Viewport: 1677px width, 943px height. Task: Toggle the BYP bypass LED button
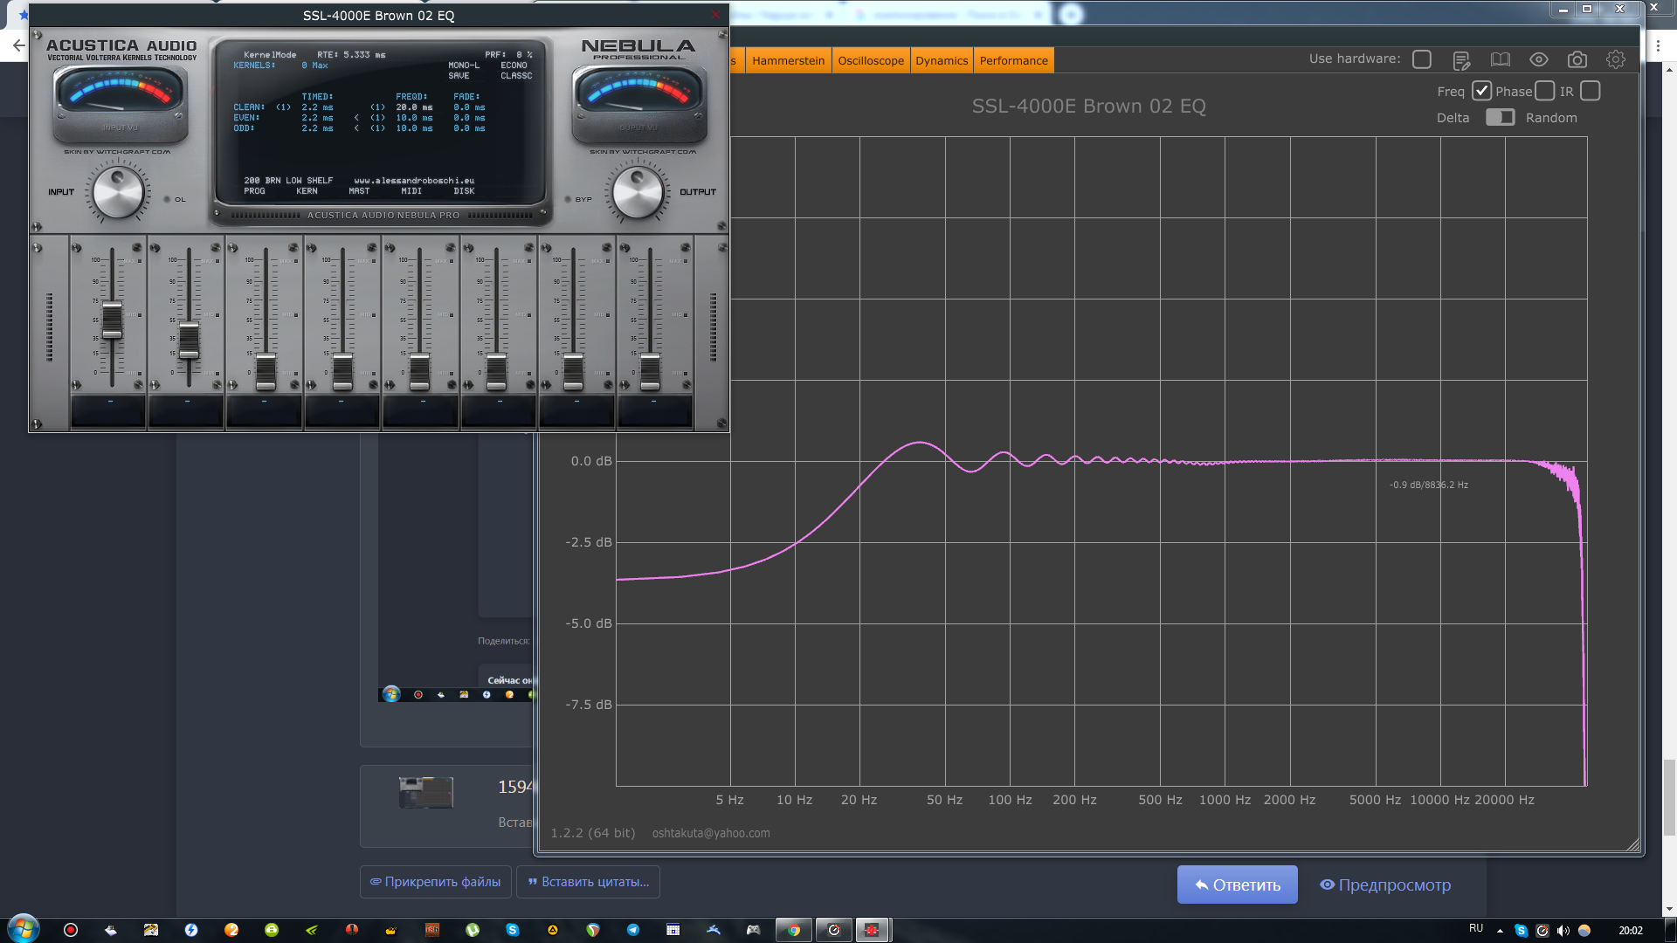point(568,199)
